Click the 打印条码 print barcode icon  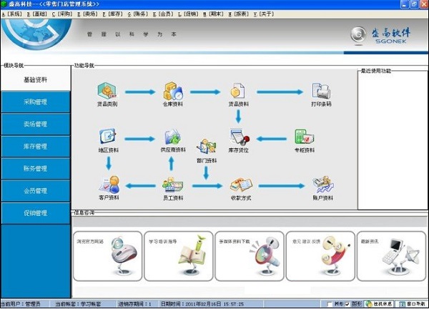click(x=321, y=92)
